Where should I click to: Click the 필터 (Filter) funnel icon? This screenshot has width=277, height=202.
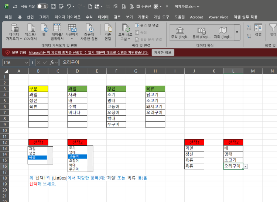point(273,30)
